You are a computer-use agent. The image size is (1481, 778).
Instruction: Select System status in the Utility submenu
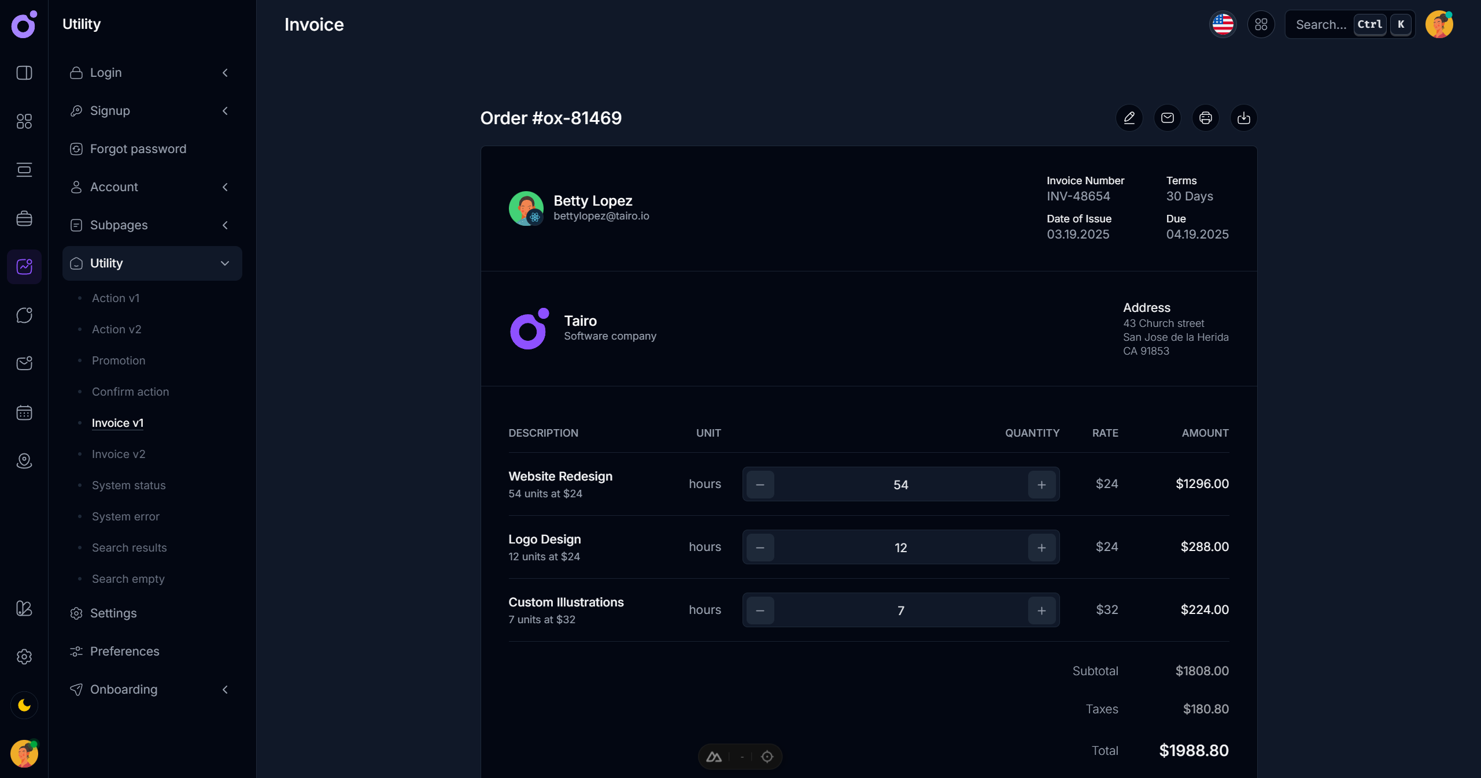pyautogui.click(x=128, y=485)
